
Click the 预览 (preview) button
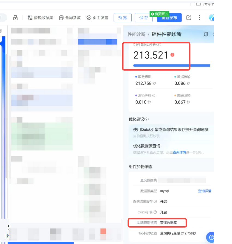click(123, 18)
